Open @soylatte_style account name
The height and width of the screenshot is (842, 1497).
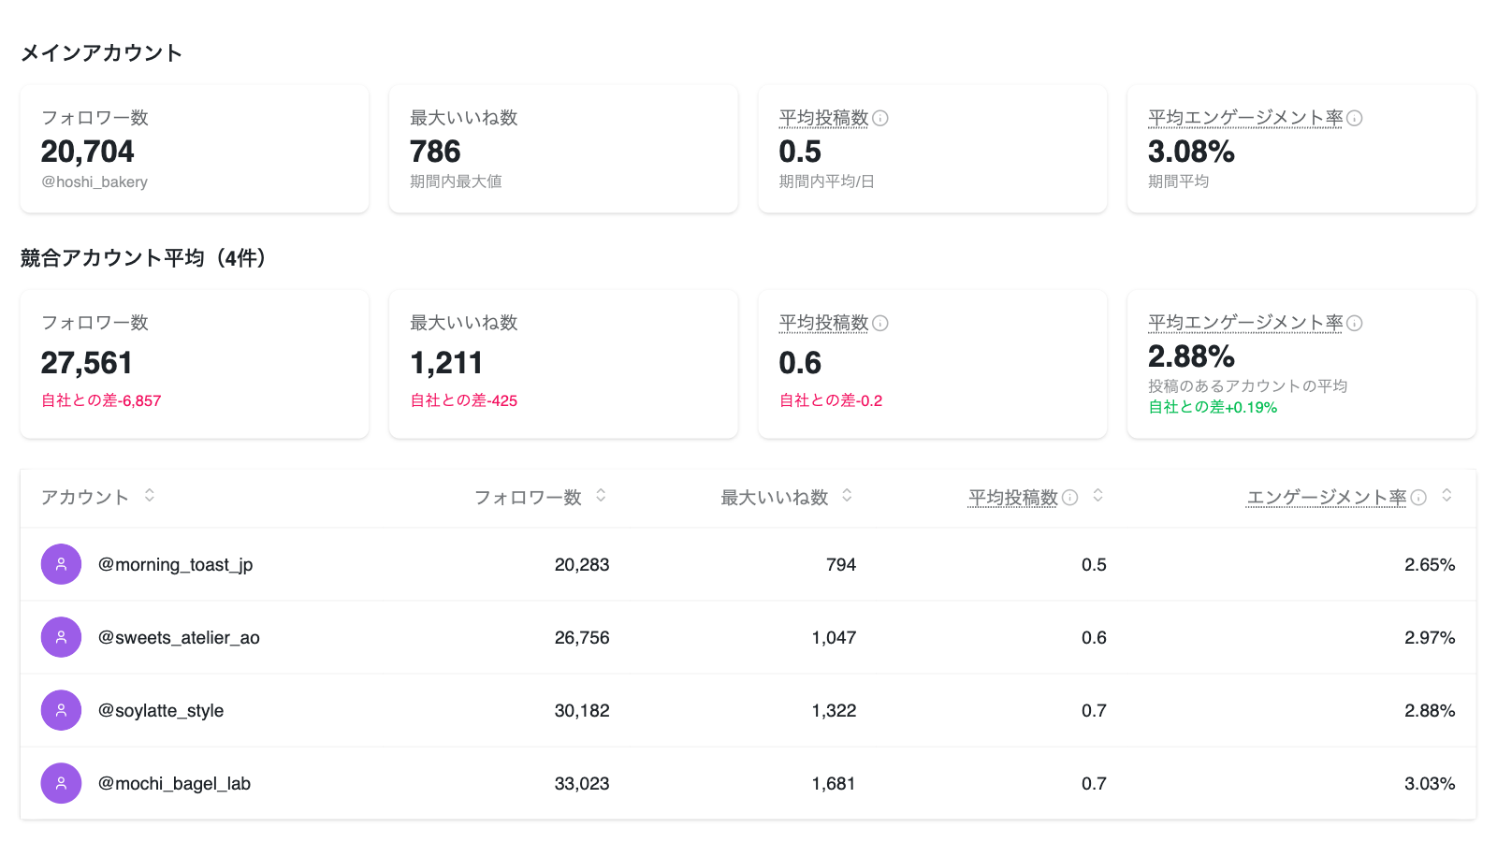point(161,711)
